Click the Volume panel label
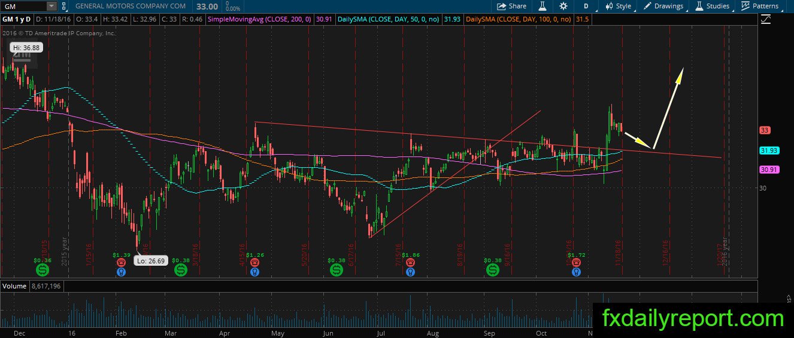 pyautogui.click(x=14, y=287)
